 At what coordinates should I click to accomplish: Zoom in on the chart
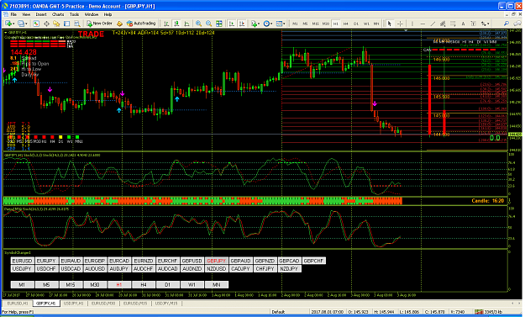(198, 24)
